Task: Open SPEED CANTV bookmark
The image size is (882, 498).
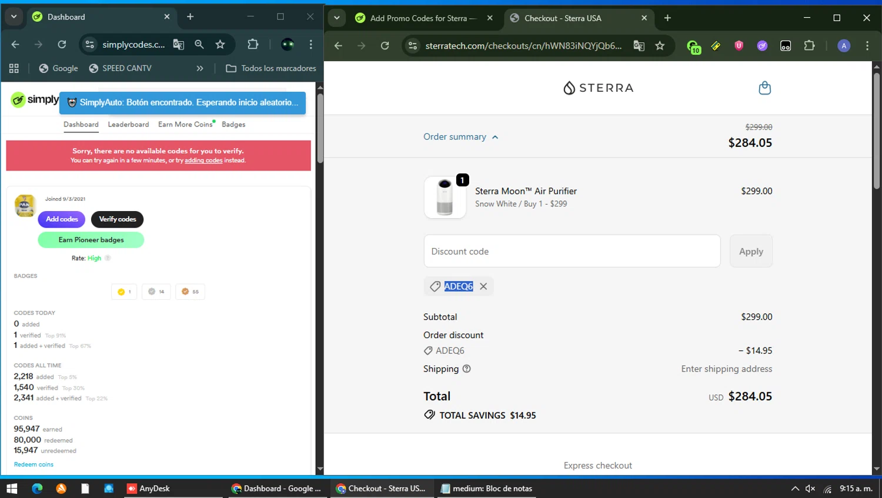Action: 121,68
